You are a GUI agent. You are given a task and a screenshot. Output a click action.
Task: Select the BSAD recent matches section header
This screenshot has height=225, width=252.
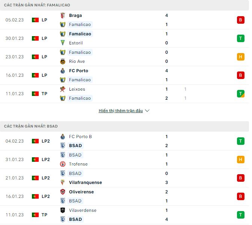(31, 126)
